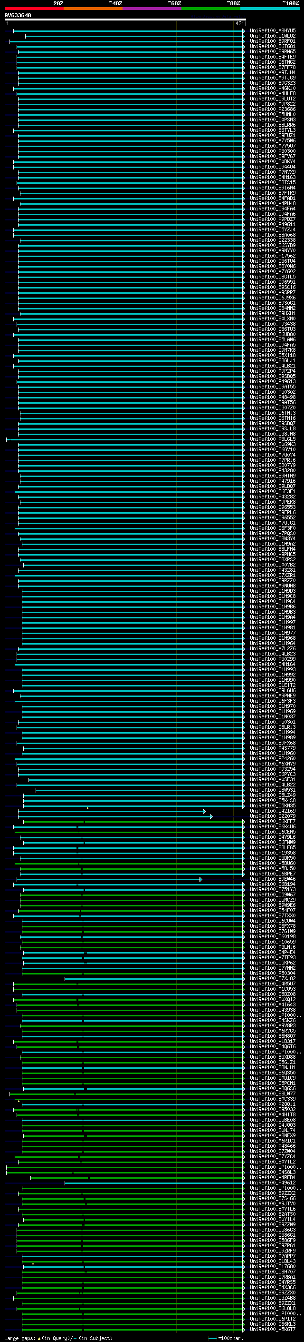
Task: Select the hit UniRef100_Q9LUT2
Action: pos(272,99)
